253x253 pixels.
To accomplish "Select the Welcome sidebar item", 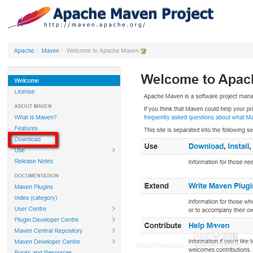I will (x=64, y=81).
